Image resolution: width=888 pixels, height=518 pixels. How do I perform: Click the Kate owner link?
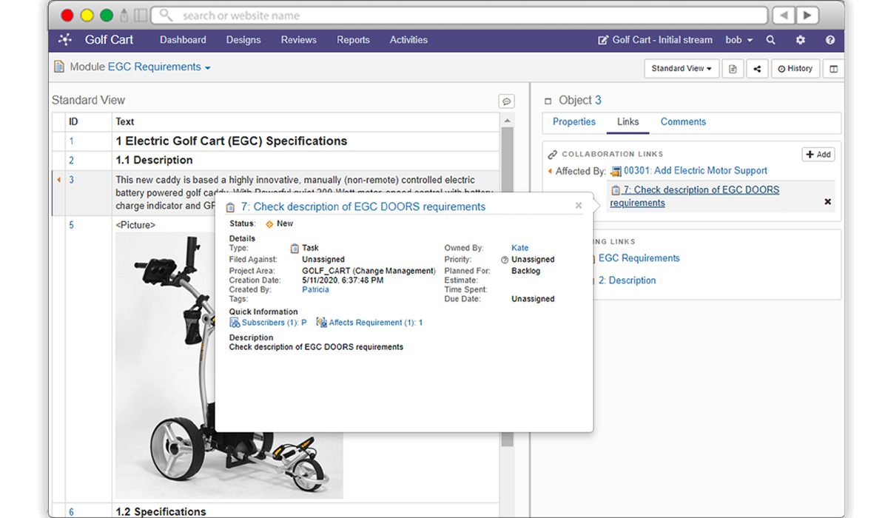tap(519, 249)
